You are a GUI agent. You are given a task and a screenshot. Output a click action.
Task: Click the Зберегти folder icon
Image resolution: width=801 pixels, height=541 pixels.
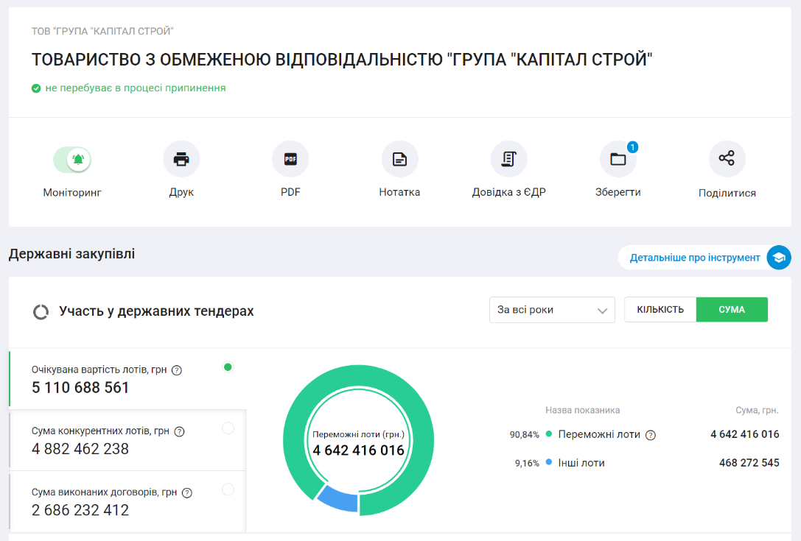click(x=618, y=159)
